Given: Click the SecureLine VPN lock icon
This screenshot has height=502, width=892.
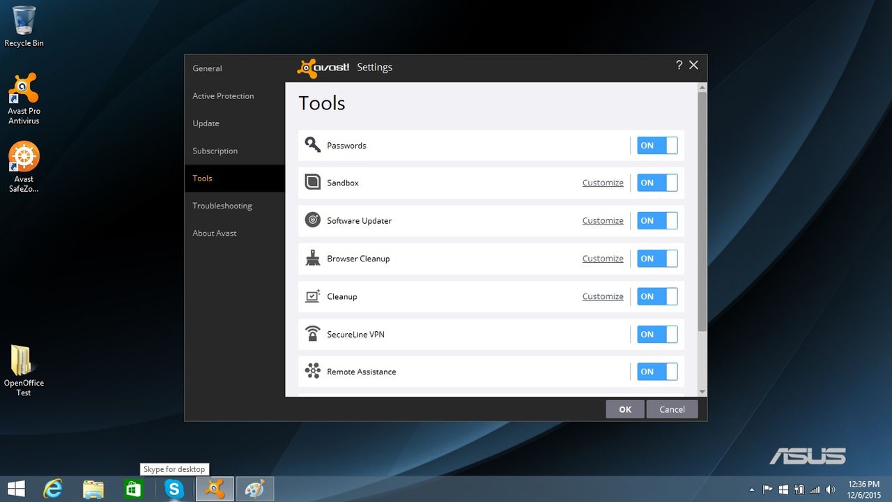Looking at the screenshot, I should (x=312, y=334).
